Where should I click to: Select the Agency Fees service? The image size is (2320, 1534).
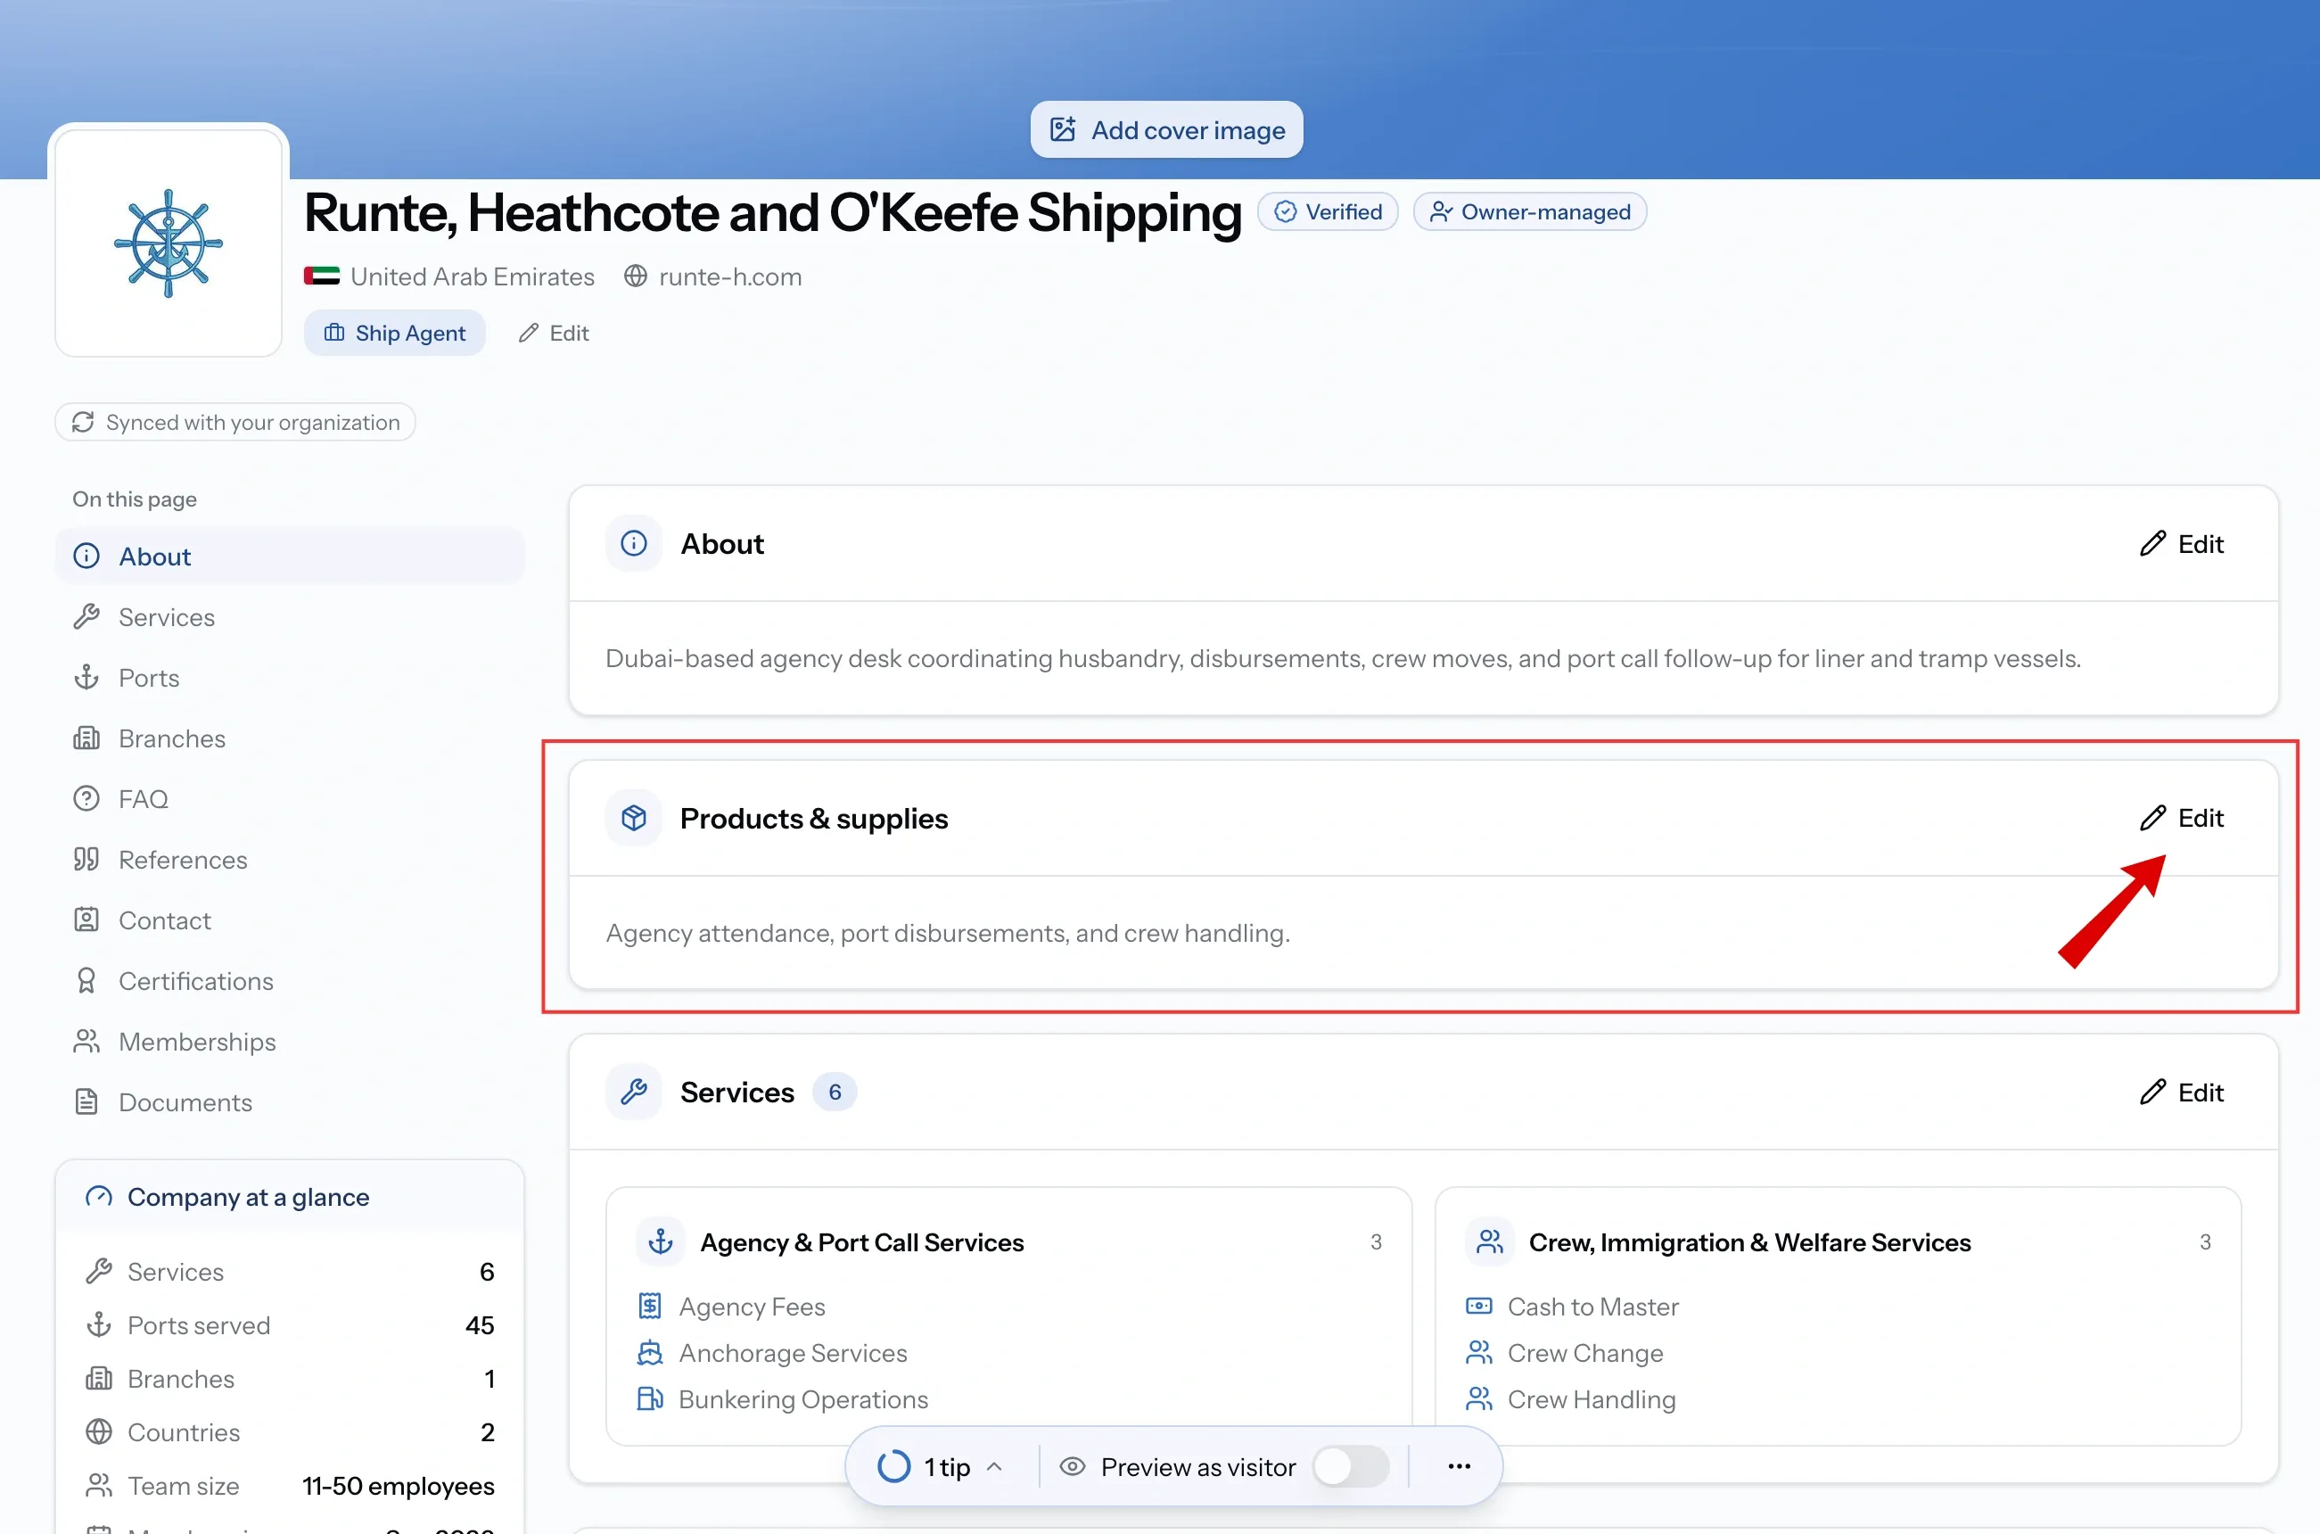tap(732, 1307)
